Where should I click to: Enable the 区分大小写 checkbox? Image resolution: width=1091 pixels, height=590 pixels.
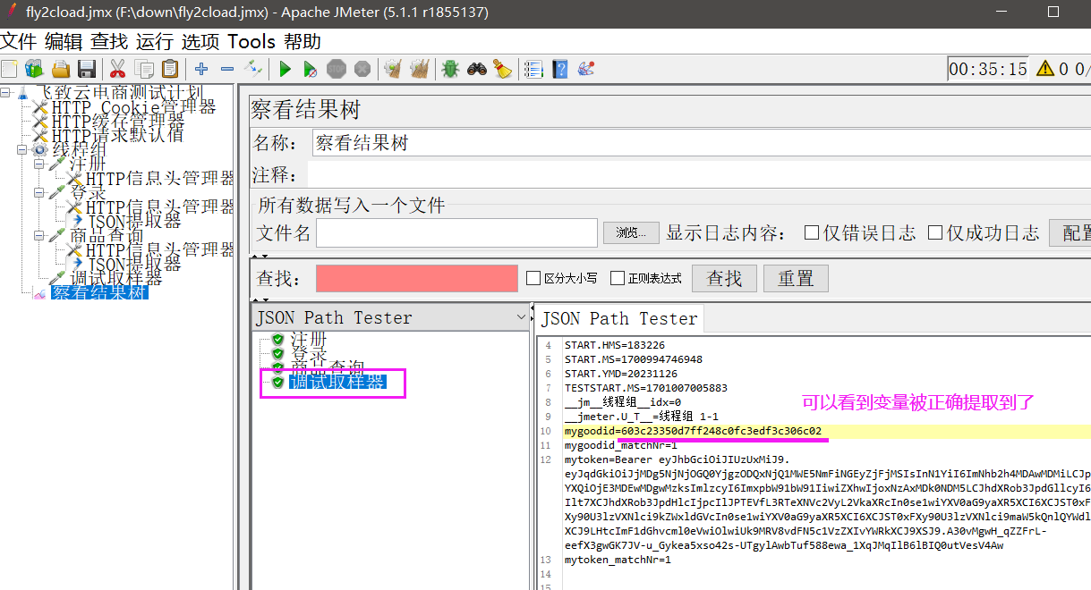532,277
